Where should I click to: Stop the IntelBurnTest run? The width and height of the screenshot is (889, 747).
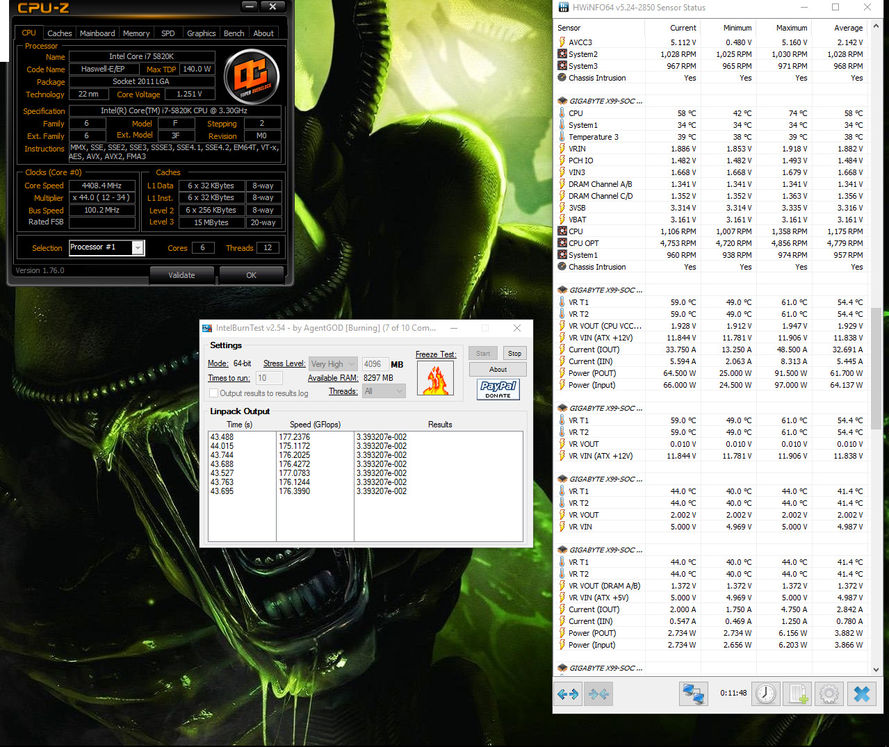(x=514, y=354)
